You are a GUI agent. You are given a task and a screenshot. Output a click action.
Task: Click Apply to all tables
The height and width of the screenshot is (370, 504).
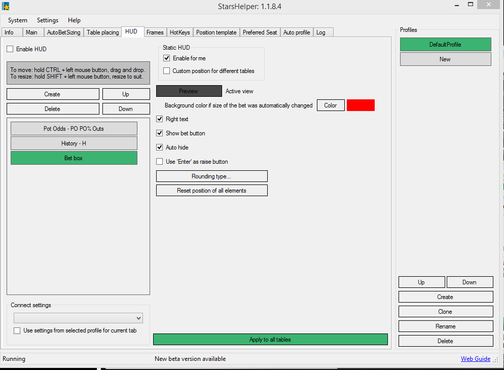click(270, 340)
